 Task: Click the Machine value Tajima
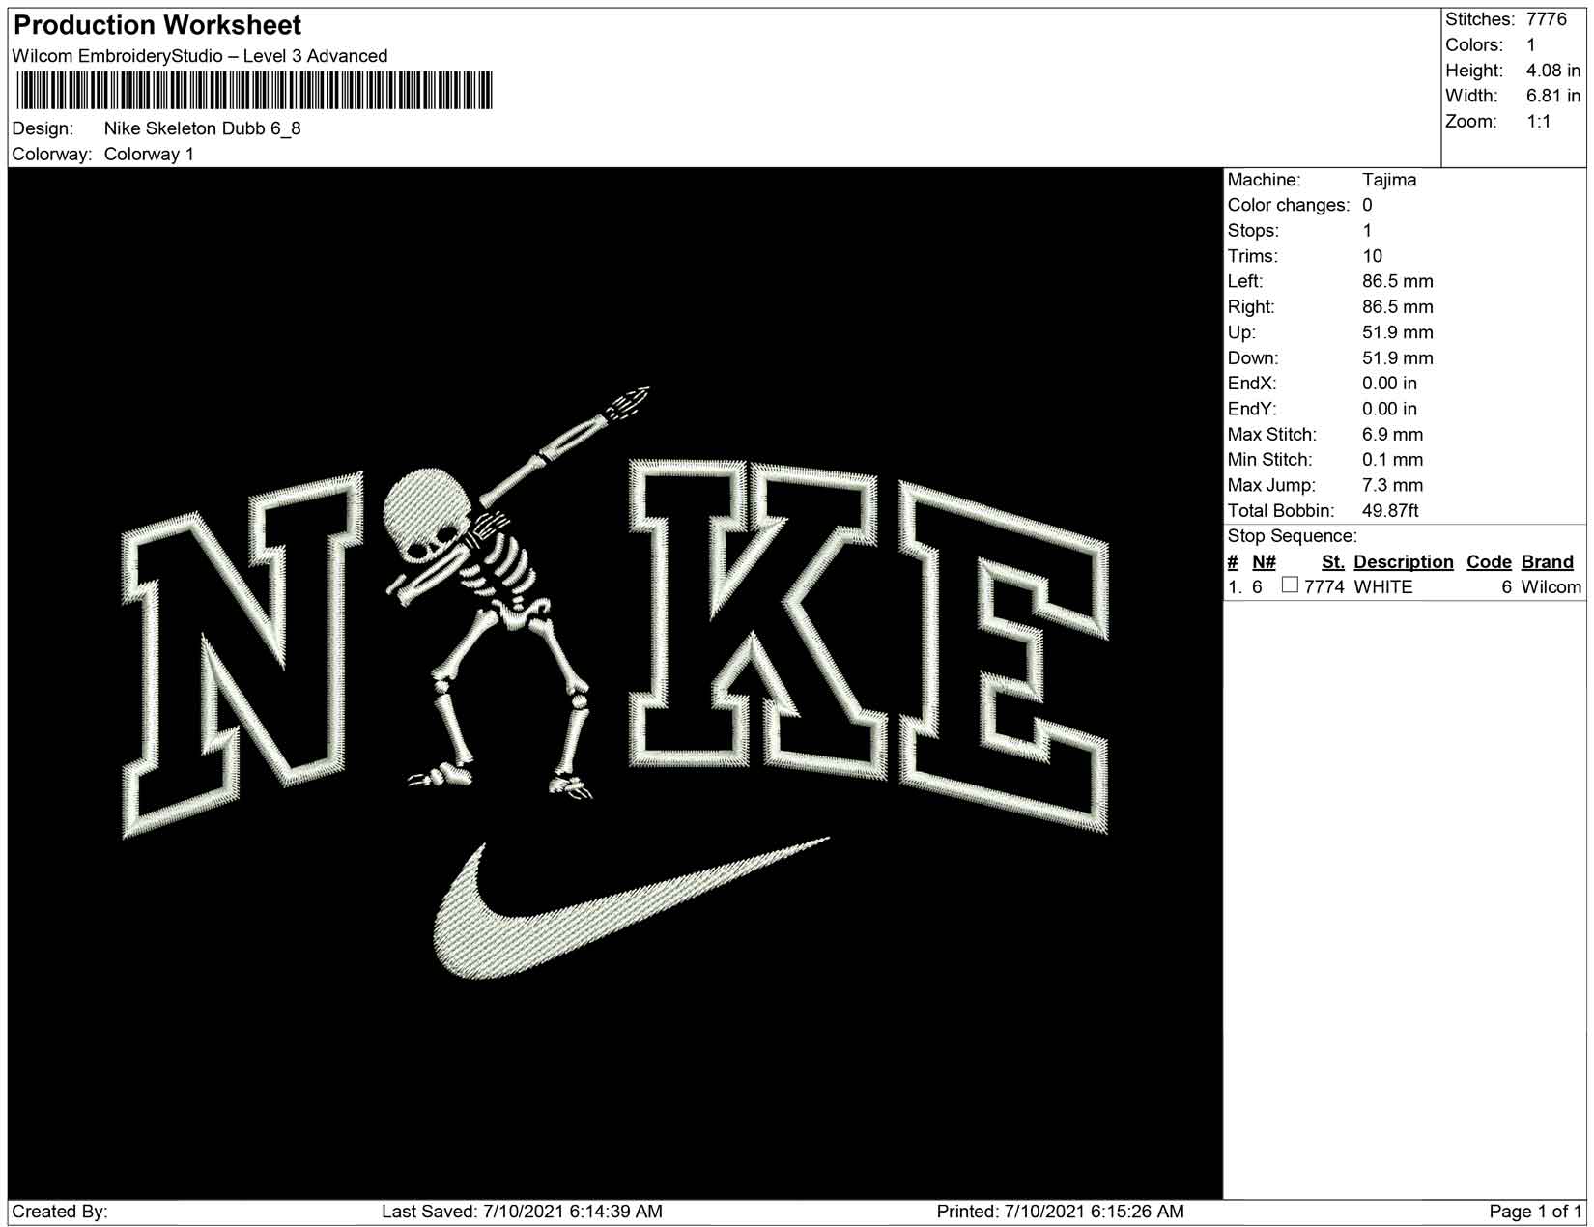tap(1389, 180)
